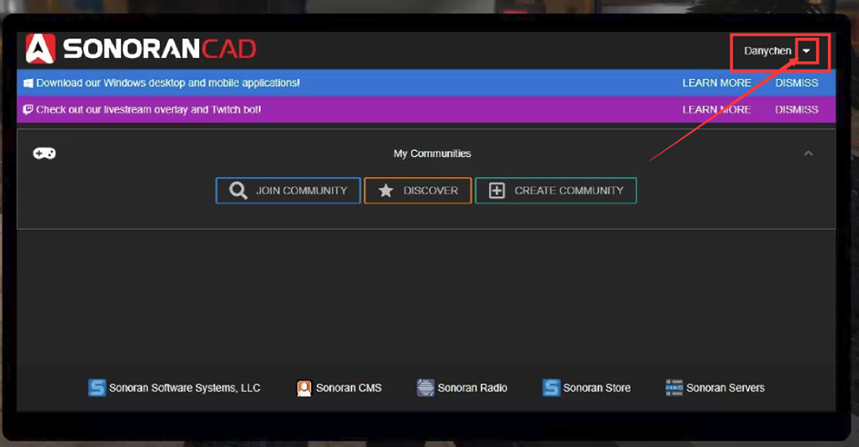Select the Create Community button

coord(555,191)
